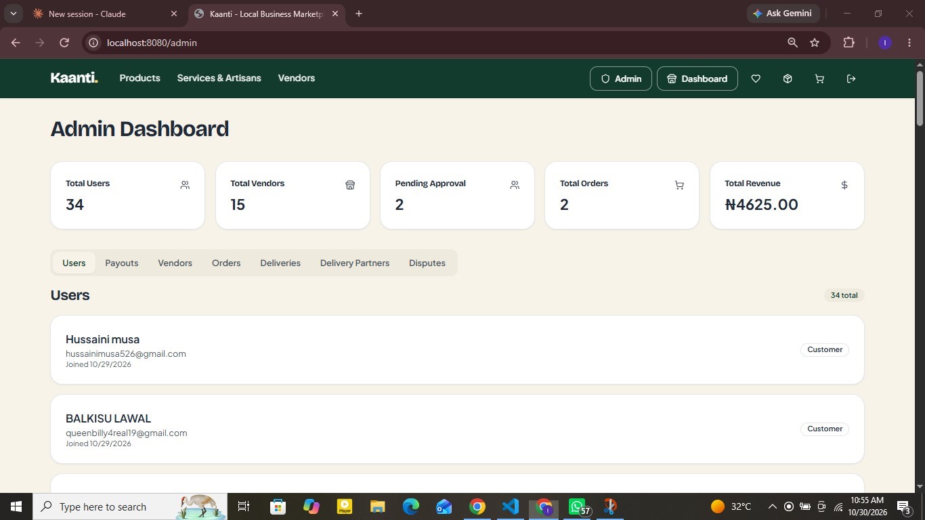Open the Chrome profile avatar
Screen dimensions: 925x520
click(x=884, y=43)
